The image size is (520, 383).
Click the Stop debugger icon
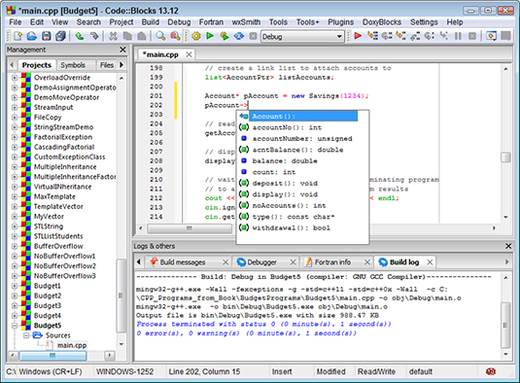click(472, 36)
